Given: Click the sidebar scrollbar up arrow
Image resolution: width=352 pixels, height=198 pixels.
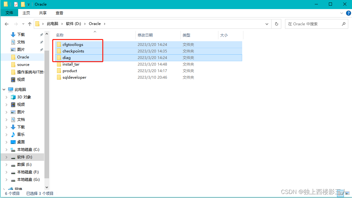Looking at the screenshot, I should [47, 34].
